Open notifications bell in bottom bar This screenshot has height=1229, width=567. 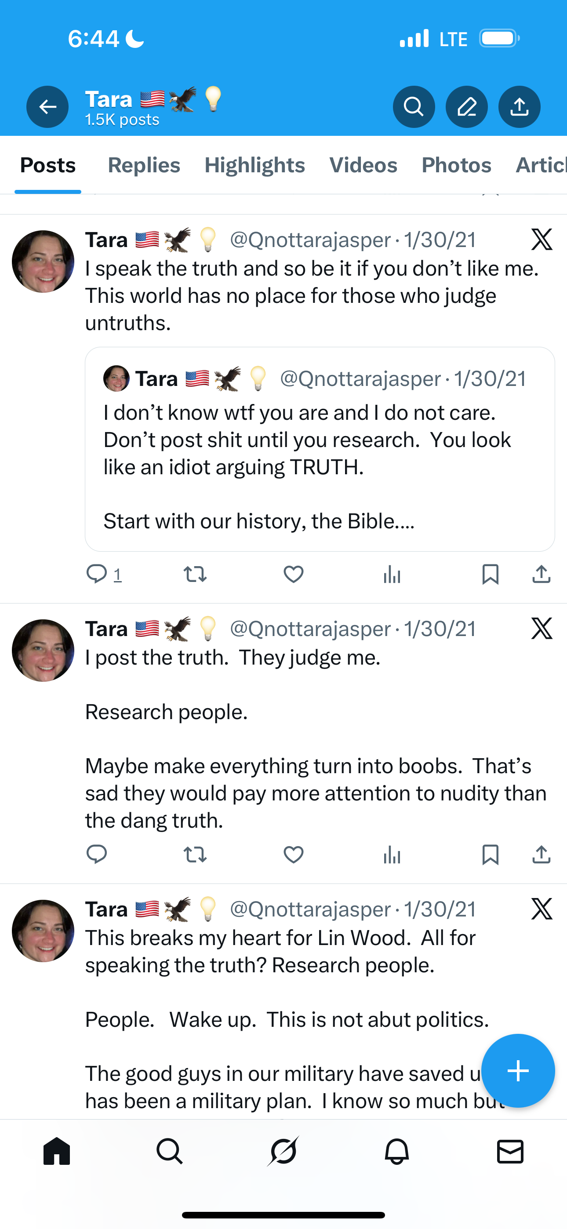[396, 1151]
